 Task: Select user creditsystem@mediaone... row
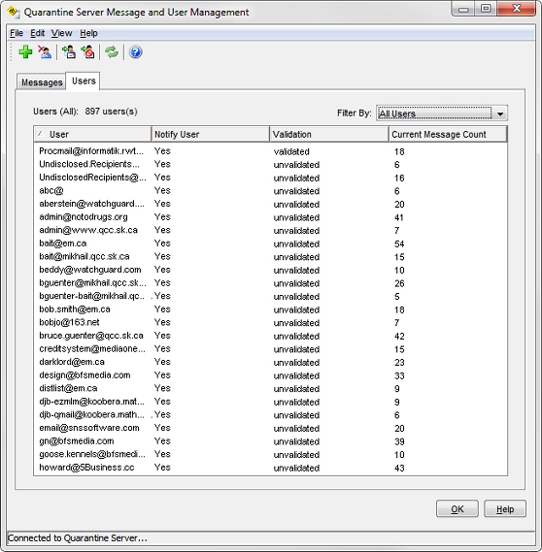click(271, 349)
